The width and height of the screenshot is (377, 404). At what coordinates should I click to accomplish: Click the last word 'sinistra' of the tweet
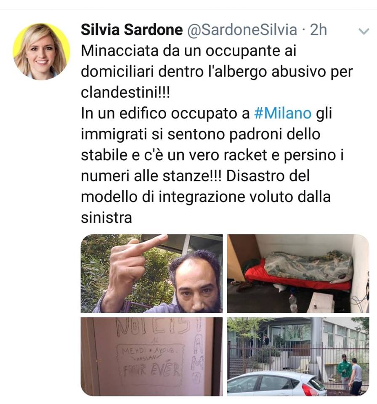[106, 218]
